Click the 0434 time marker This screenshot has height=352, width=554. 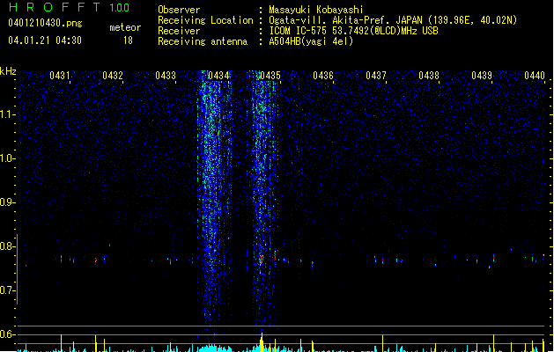point(218,76)
